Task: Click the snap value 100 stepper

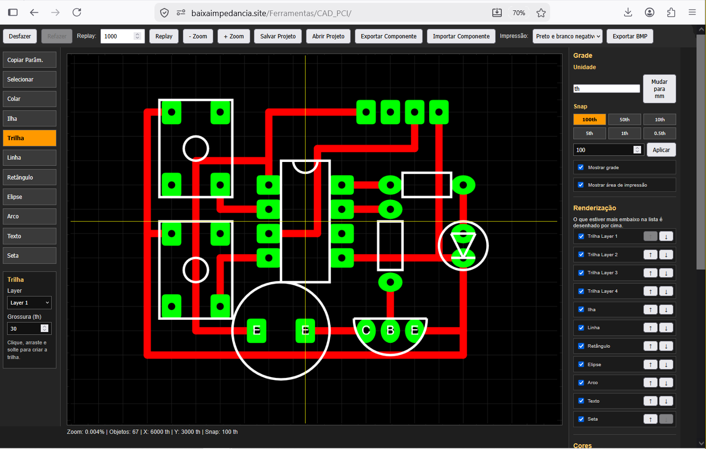Action: click(x=637, y=150)
